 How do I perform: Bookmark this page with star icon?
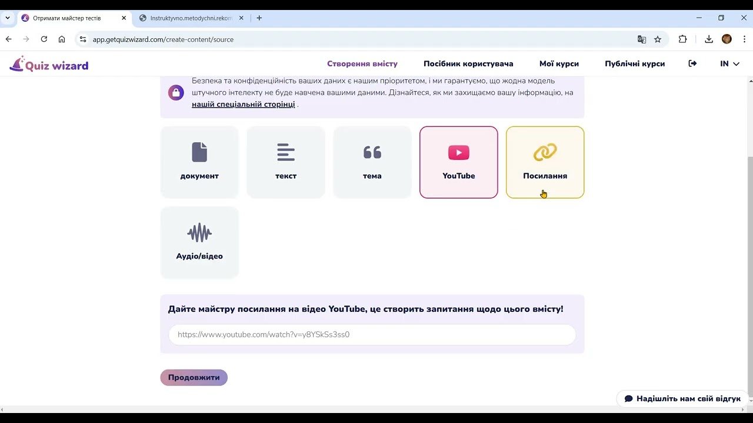click(658, 39)
